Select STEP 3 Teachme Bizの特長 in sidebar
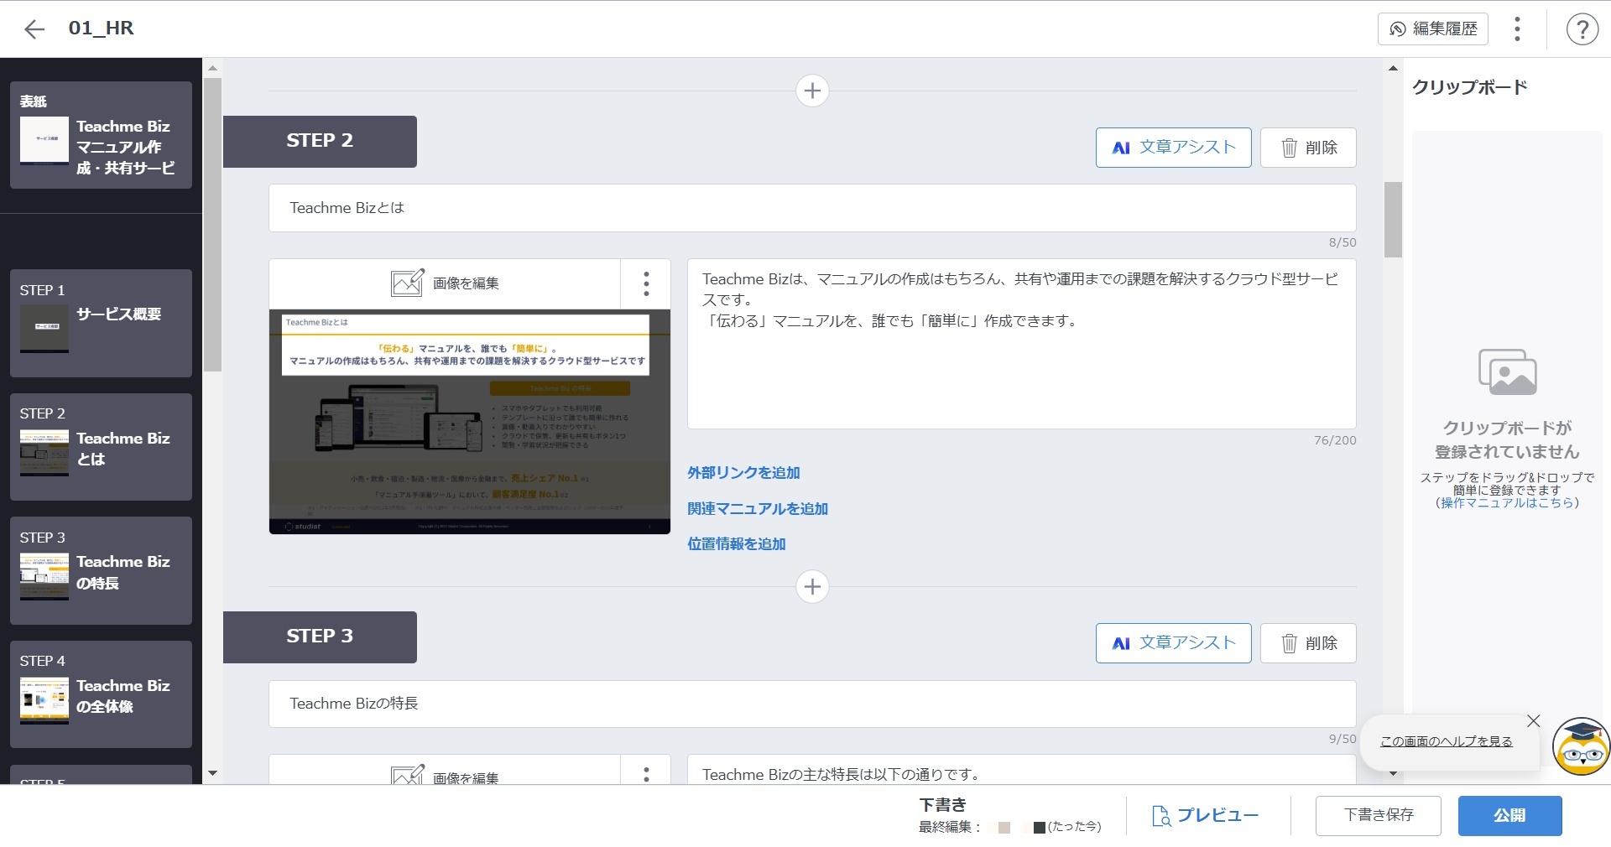 coord(101,570)
